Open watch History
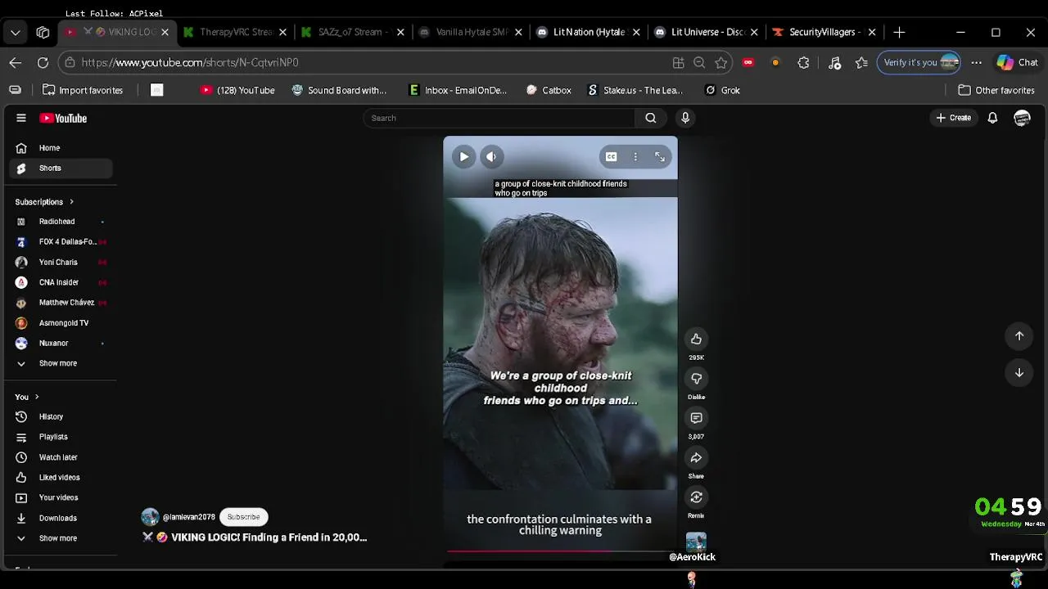Screen dimensions: 1048x589 (x=61, y=416)
